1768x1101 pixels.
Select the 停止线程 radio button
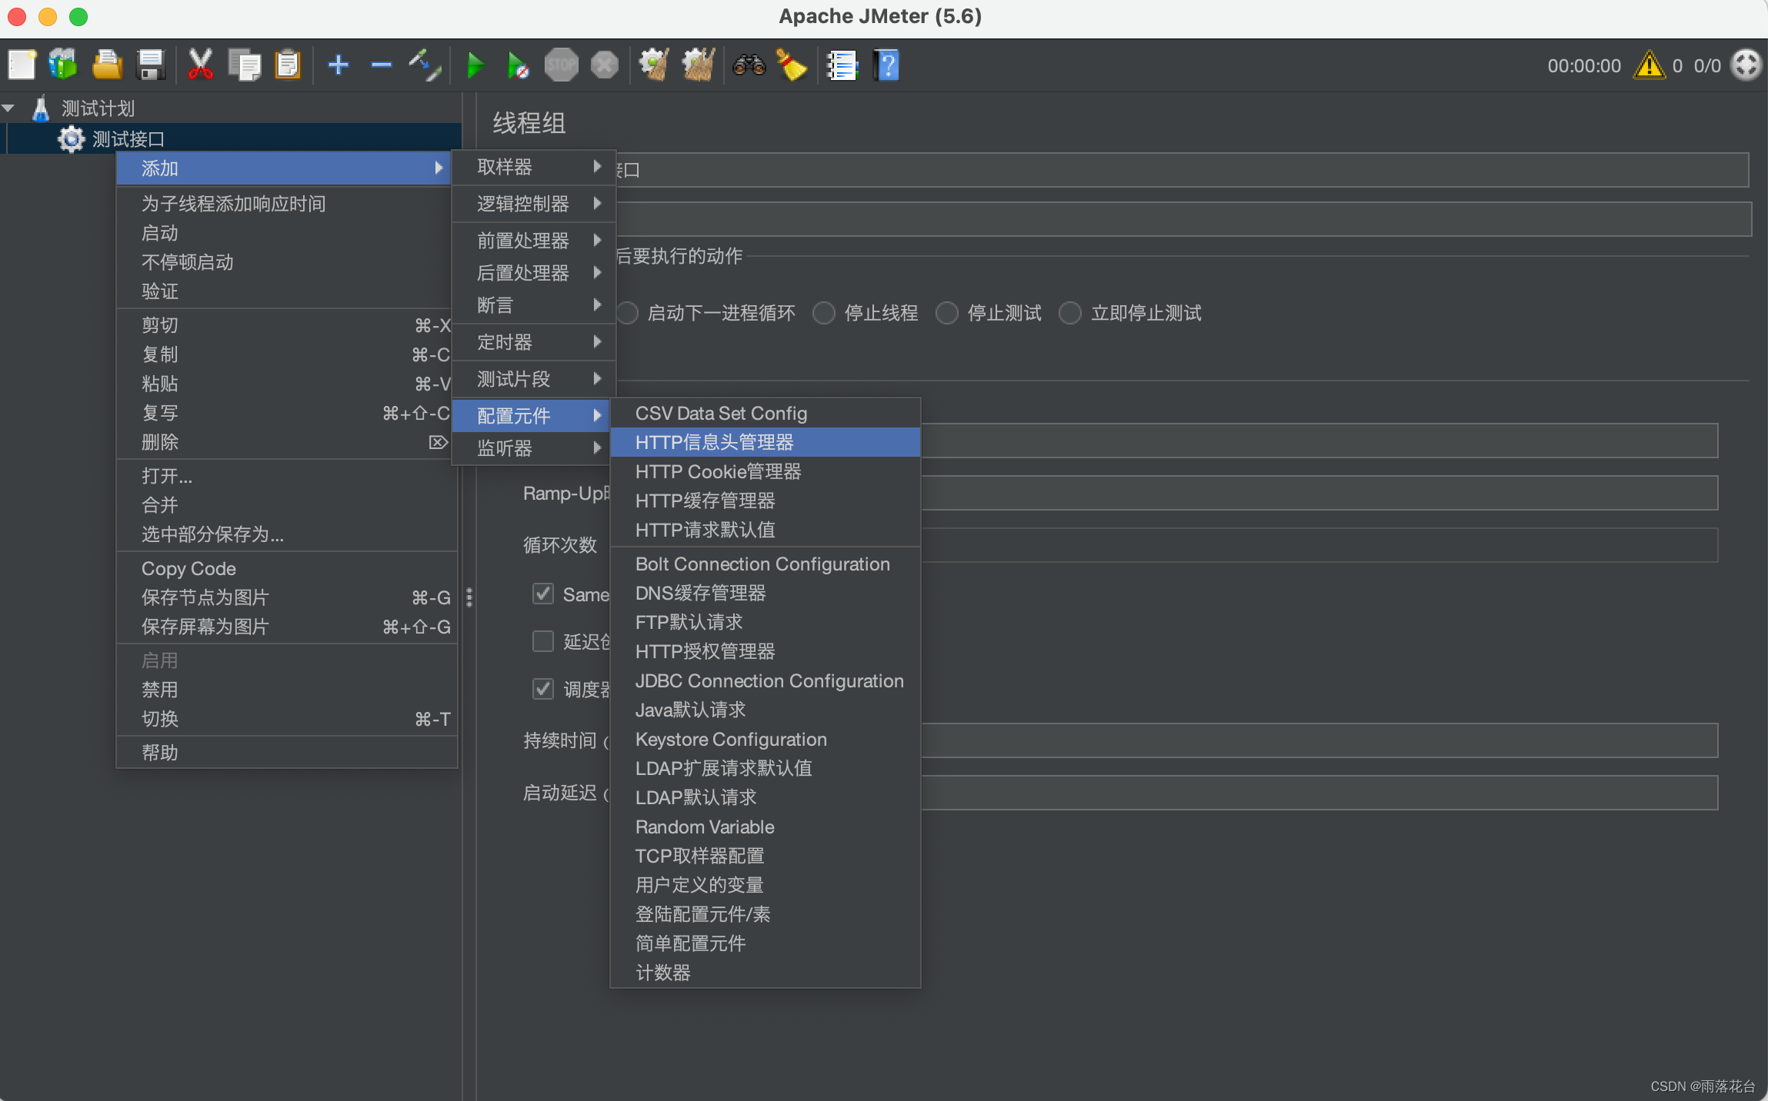pyautogui.click(x=824, y=313)
